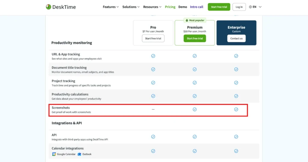308x162 pixels.
Task: Click the Document title tracking label
Action: (x=69, y=68)
